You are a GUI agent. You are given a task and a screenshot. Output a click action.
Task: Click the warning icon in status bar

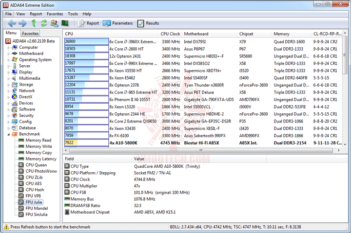tap(6, 227)
